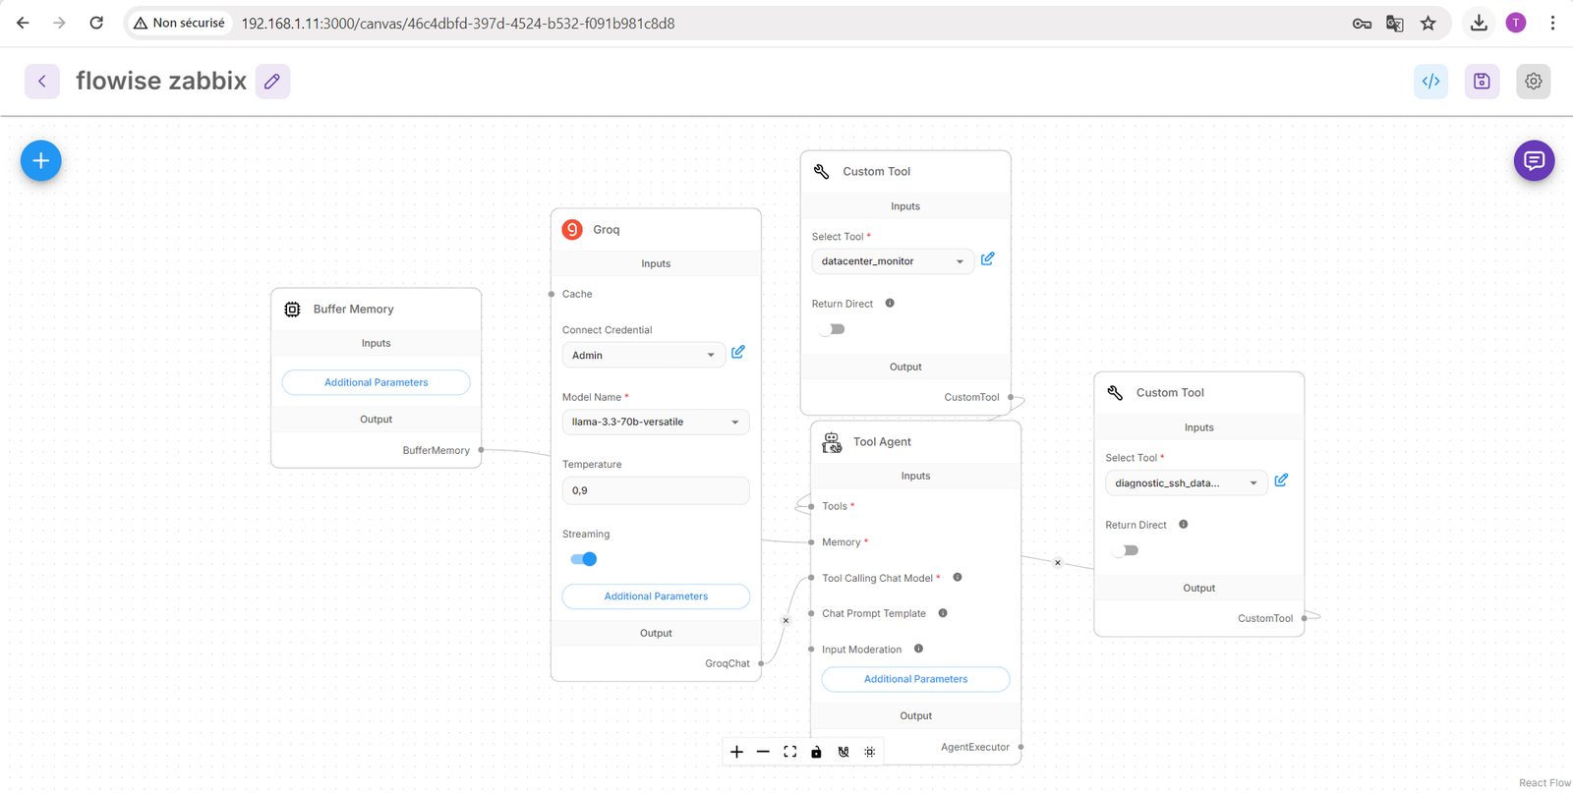Open the browser downloads button
Screen dimensions: 1573x793
click(1479, 24)
